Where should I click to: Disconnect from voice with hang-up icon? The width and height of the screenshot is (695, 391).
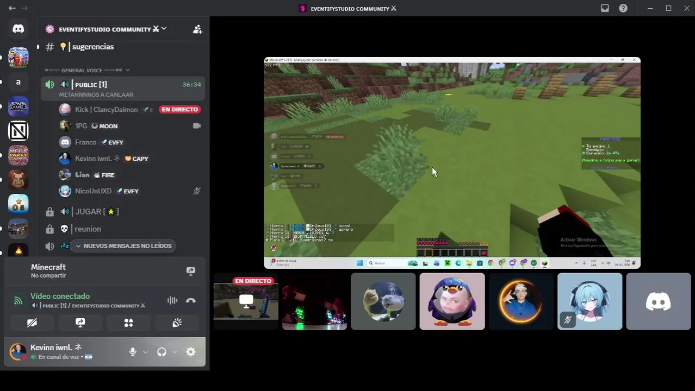click(191, 300)
